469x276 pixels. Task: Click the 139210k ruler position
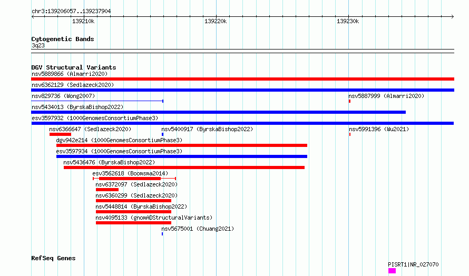pyautogui.click(x=83, y=21)
